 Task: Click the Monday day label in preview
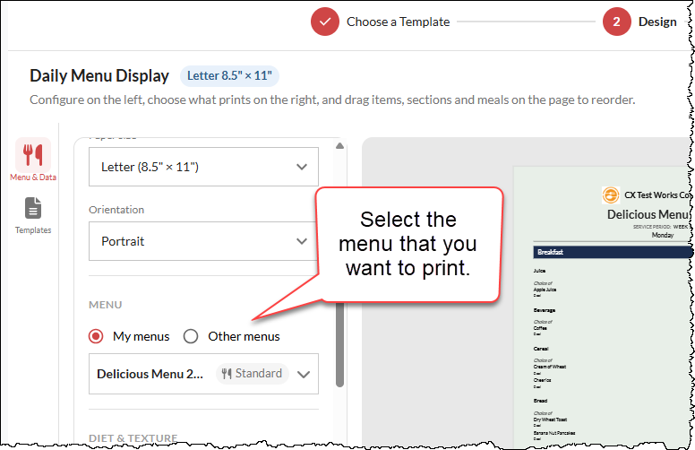click(x=663, y=235)
